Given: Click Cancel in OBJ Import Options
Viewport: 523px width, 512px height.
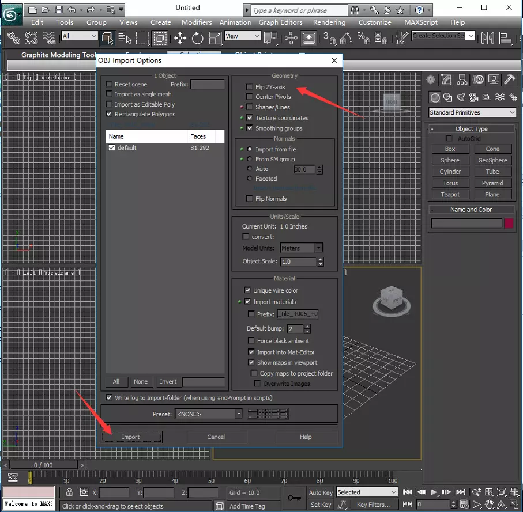Looking at the screenshot, I should click(216, 437).
